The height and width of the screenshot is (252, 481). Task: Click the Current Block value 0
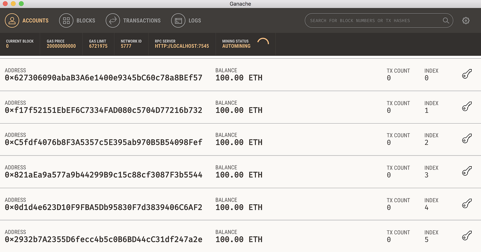[7, 46]
